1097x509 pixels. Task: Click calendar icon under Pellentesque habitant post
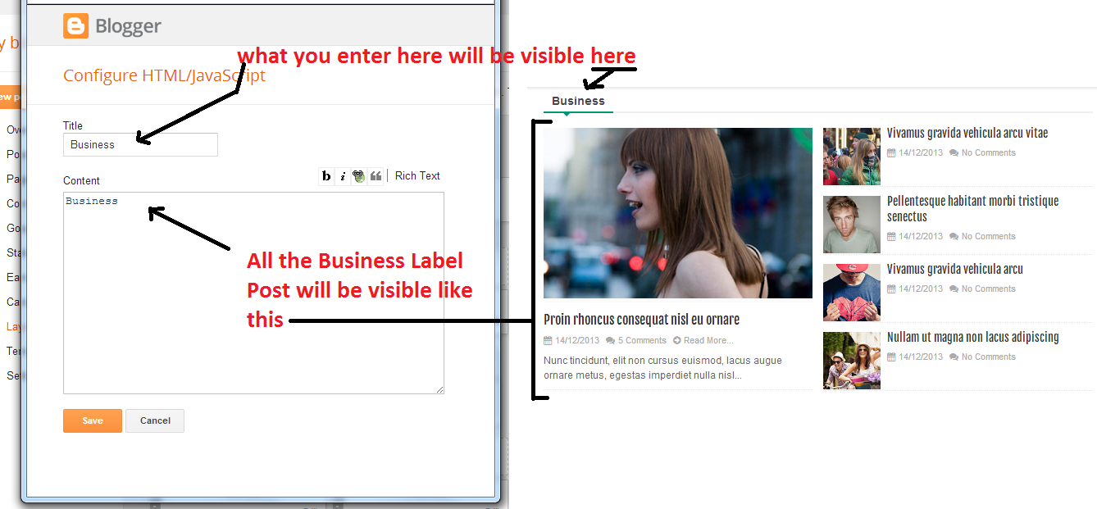click(x=891, y=236)
